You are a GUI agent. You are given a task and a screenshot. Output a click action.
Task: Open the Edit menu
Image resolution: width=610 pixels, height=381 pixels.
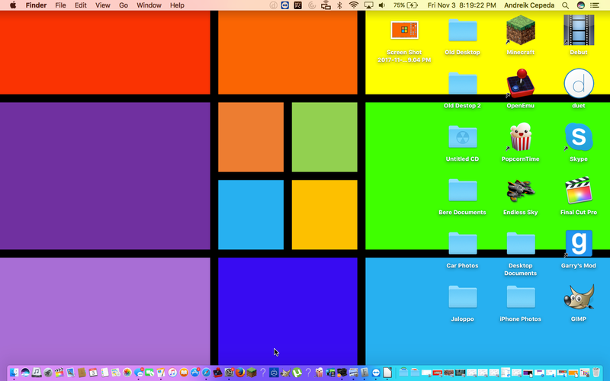pyautogui.click(x=81, y=5)
